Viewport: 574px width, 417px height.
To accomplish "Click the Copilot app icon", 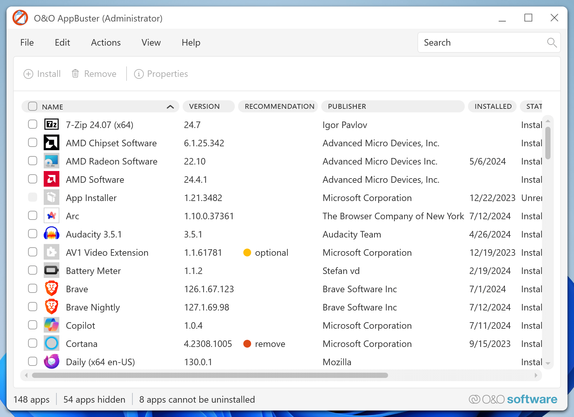I will [x=51, y=325].
